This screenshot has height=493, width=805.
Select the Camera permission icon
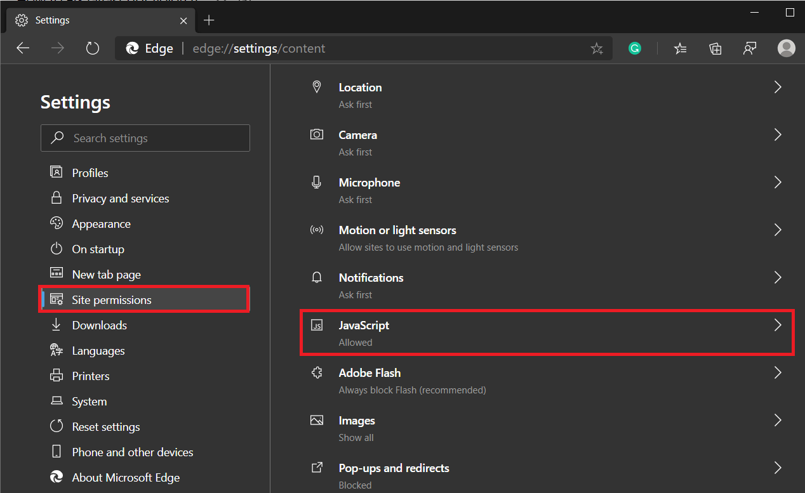(317, 135)
